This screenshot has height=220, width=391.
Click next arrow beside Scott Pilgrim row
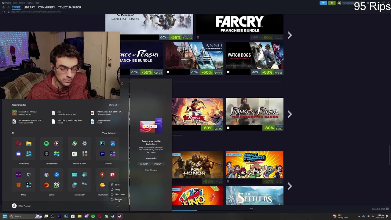coord(290,186)
